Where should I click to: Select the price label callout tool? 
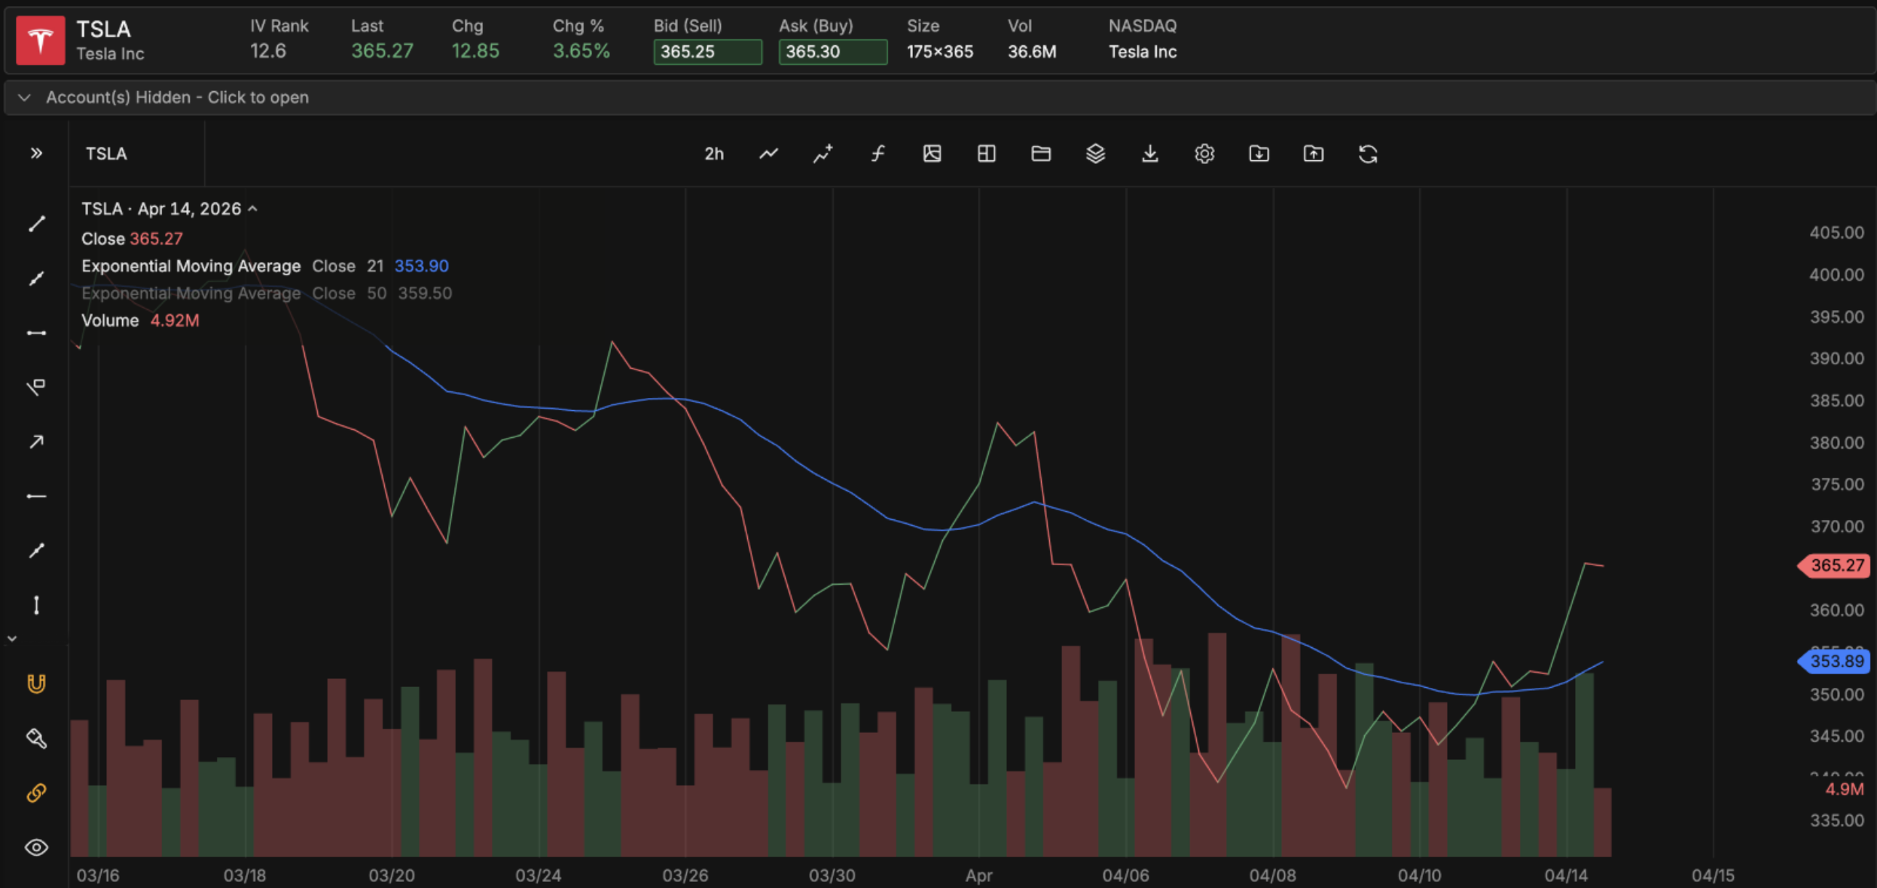point(36,387)
